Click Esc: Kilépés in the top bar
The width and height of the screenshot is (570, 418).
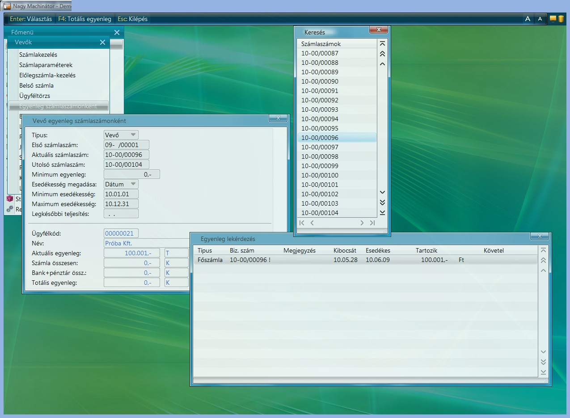click(132, 19)
